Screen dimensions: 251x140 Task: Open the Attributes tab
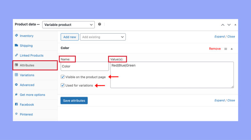click(35, 65)
